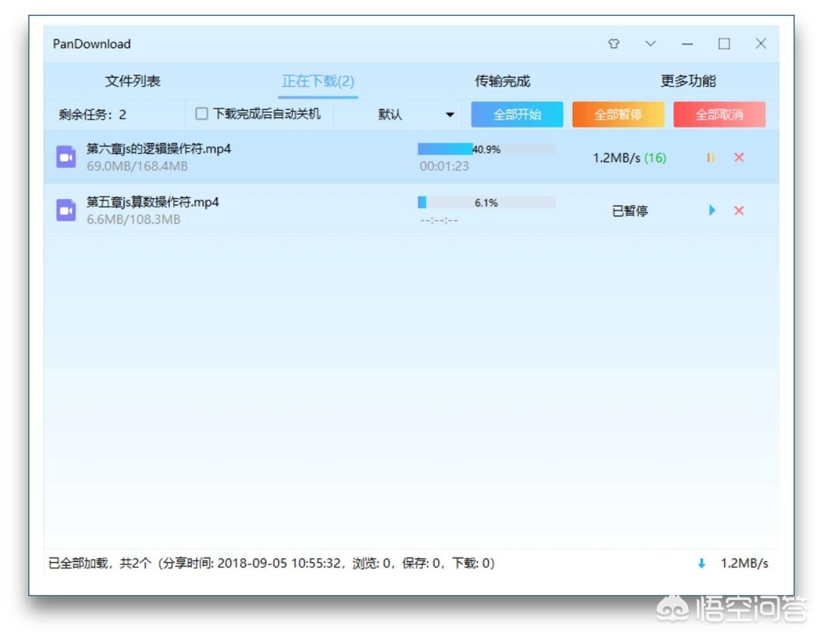Click the blue download arrow in status bar
The image size is (823, 638).
[701, 564]
